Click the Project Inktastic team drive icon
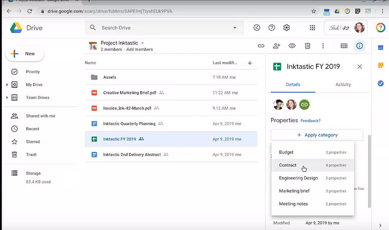This screenshot has height=230, width=389. coord(93,46)
